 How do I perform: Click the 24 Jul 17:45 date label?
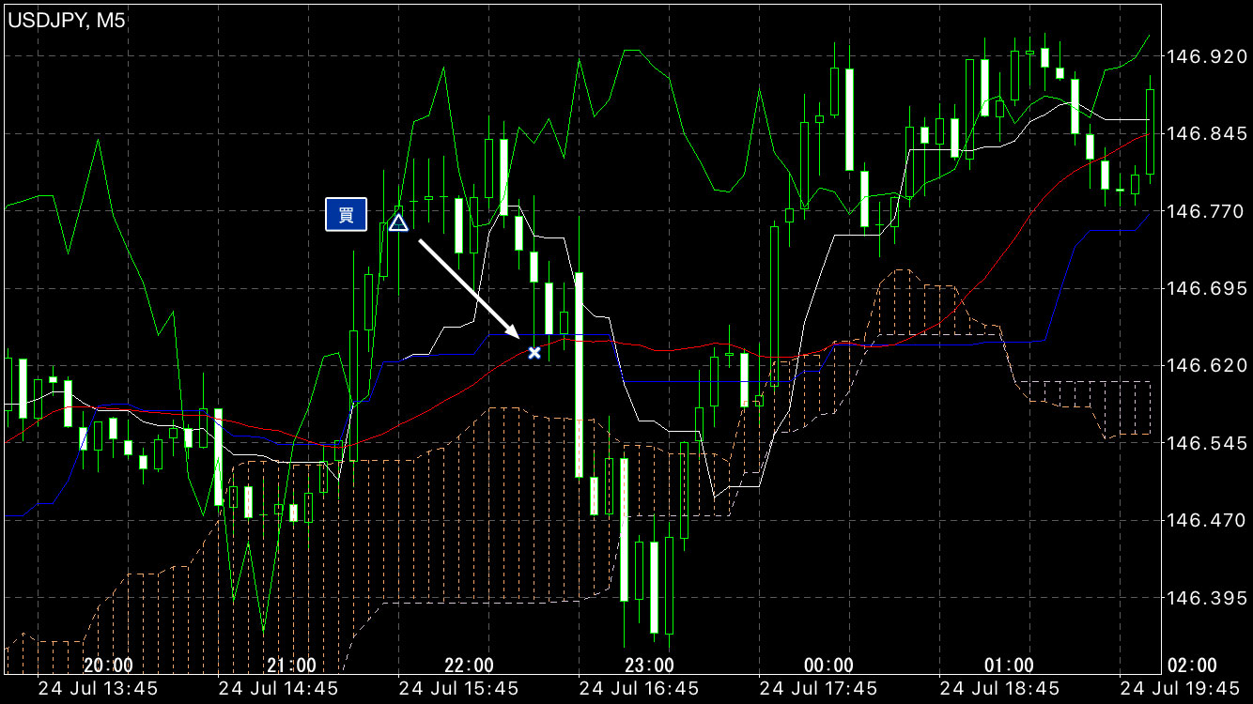tap(819, 689)
